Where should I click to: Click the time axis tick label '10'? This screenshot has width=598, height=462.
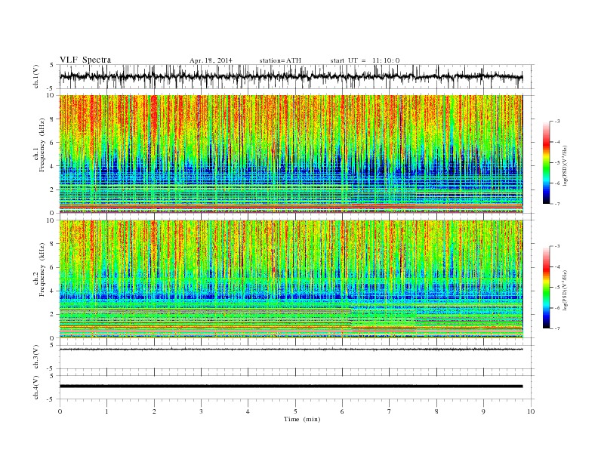(x=531, y=411)
